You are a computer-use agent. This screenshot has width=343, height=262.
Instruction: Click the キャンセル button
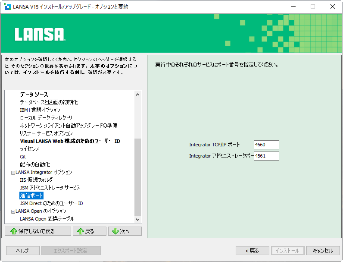tap(323, 251)
